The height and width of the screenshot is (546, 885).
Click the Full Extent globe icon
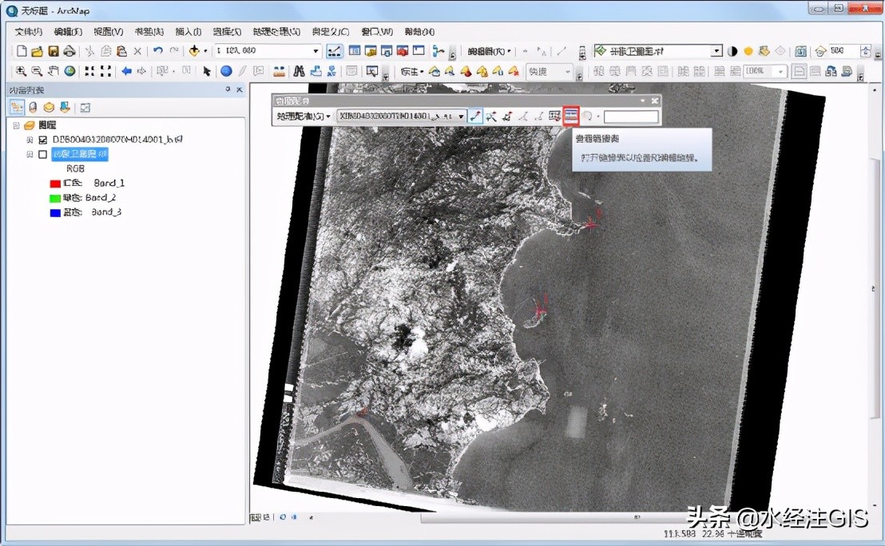69,71
